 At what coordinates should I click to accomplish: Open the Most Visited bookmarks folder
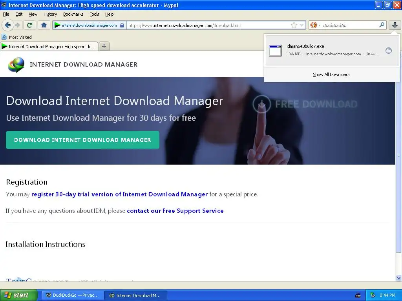pyautogui.click(x=16, y=37)
